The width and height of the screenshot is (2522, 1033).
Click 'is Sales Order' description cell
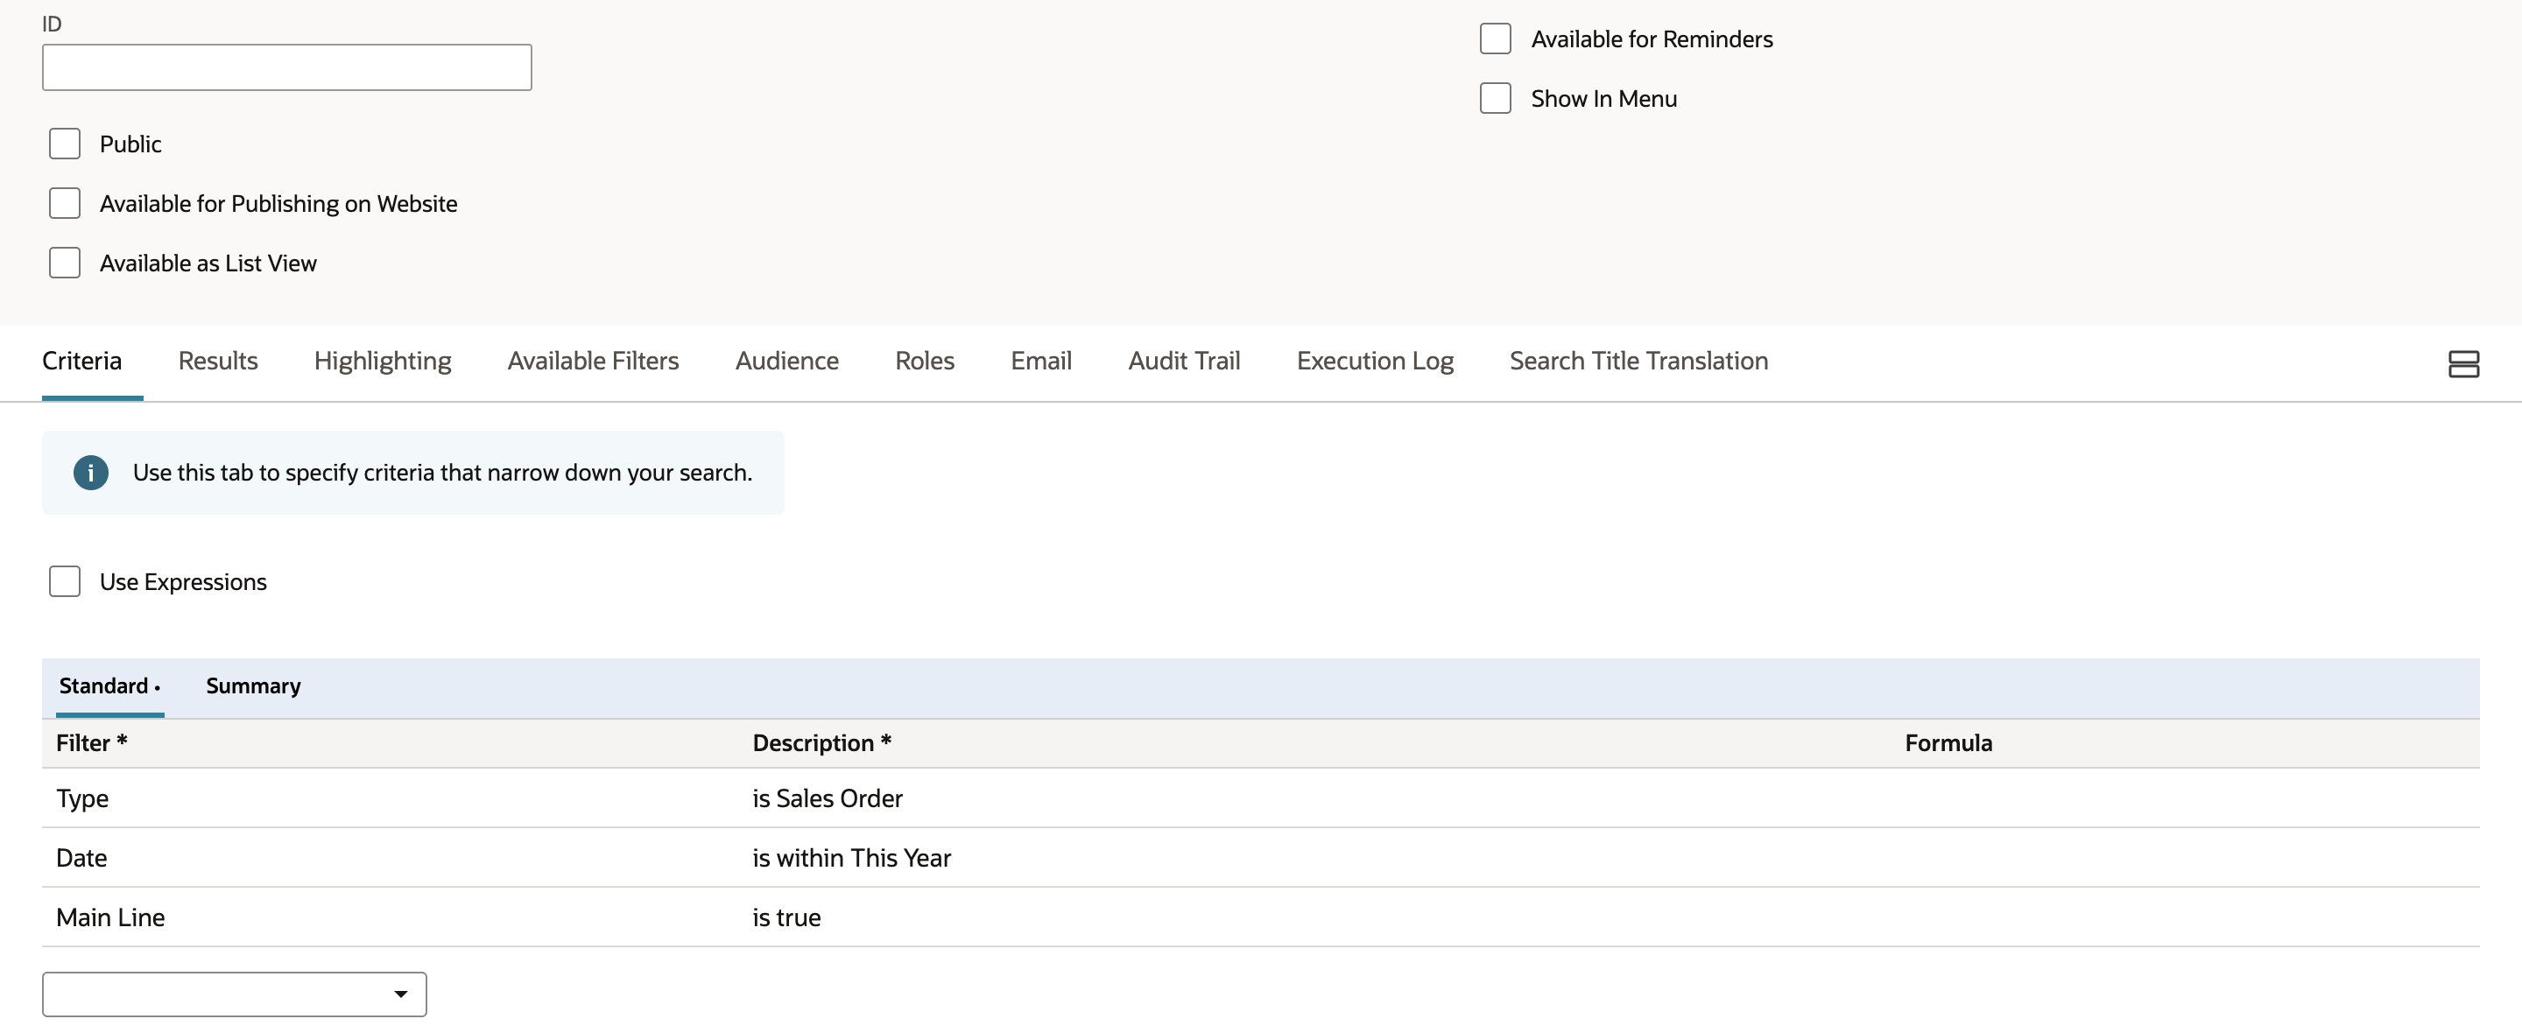(x=828, y=799)
